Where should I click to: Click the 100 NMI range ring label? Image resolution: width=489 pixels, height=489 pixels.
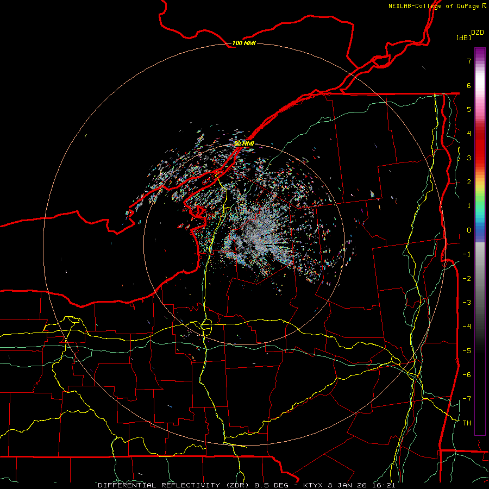(x=244, y=43)
